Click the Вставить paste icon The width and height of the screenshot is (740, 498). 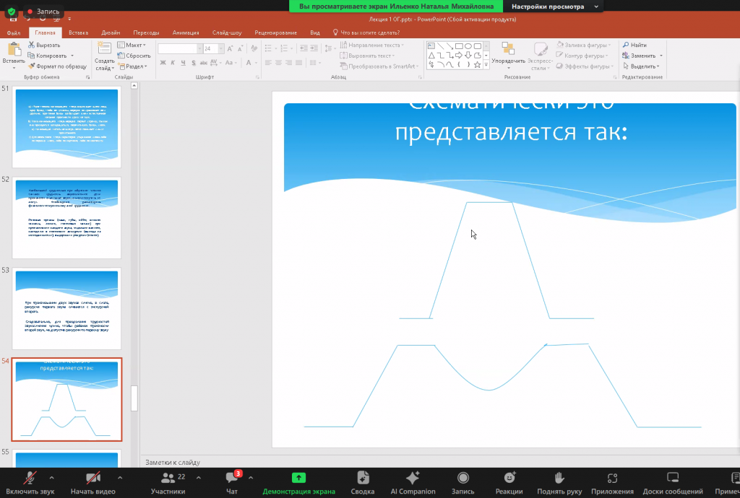click(14, 50)
